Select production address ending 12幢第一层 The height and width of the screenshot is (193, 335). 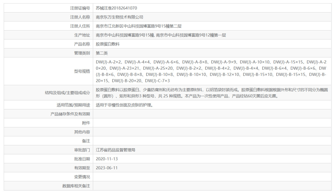click(x=161, y=35)
